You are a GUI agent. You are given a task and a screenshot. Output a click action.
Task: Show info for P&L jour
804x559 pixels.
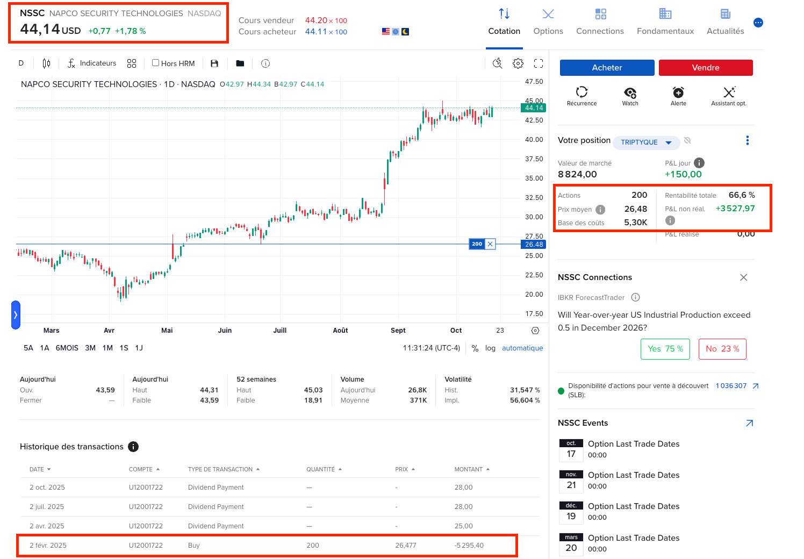(x=699, y=163)
